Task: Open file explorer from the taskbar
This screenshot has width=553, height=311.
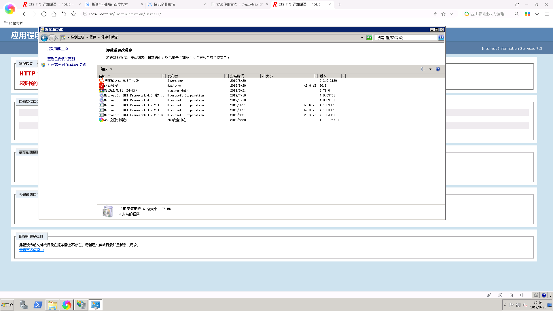Action: pos(52,305)
